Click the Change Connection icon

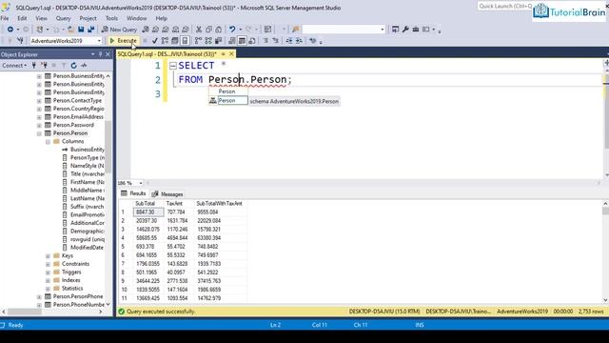tap(20, 40)
